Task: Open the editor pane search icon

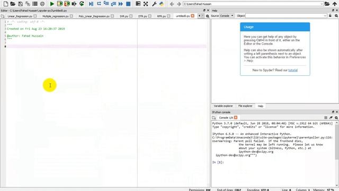Action: 208,16
